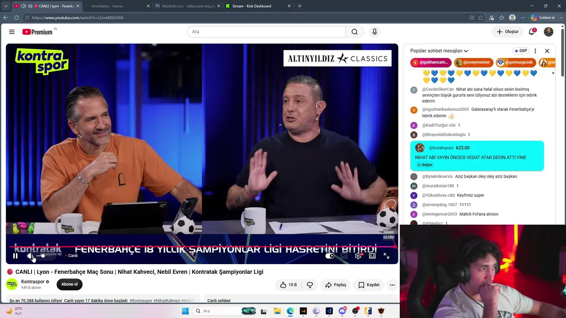Open Discord from the taskbar
This screenshot has height=318, width=566.
(x=342, y=311)
